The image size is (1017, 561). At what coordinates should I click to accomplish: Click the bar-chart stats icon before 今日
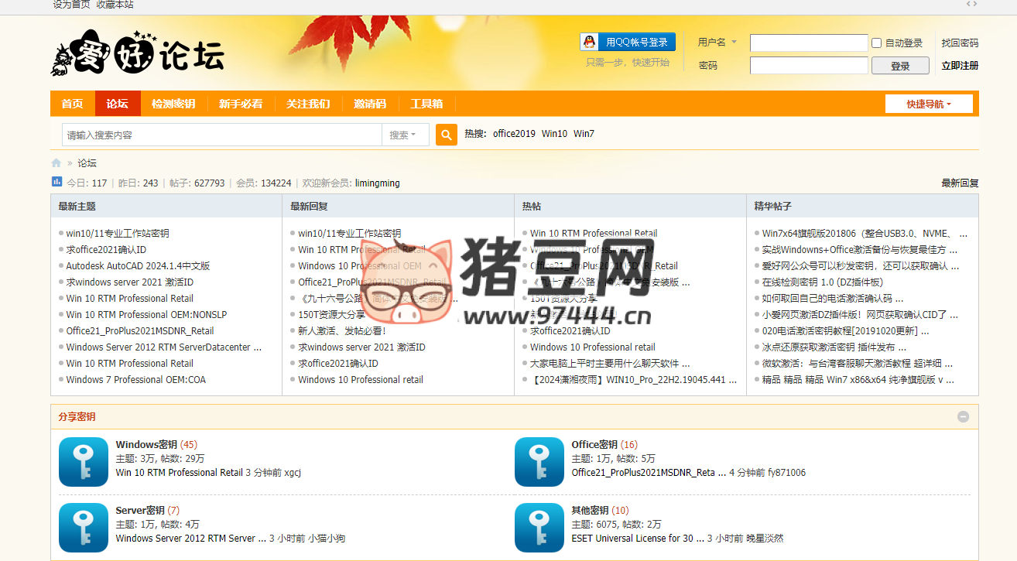[56, 183]
